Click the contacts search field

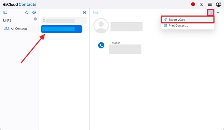[x=64, y=21]
